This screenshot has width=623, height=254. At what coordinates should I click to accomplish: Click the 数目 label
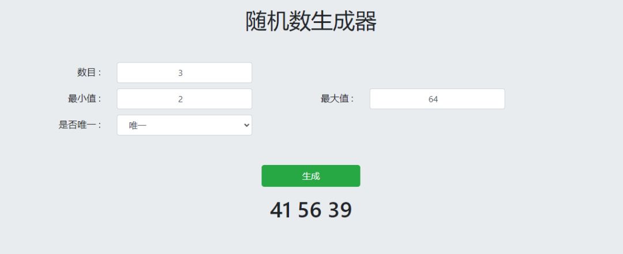[89, 72]
